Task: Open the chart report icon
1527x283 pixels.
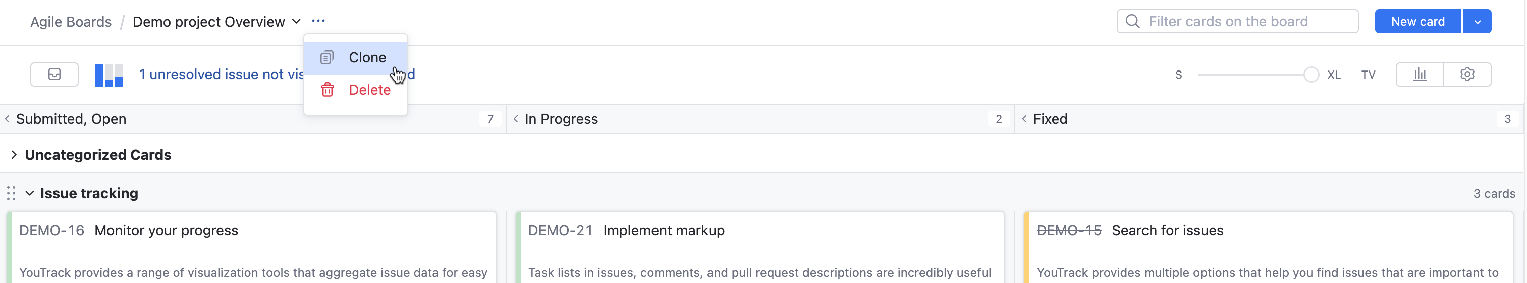Action: point(1420,75)
